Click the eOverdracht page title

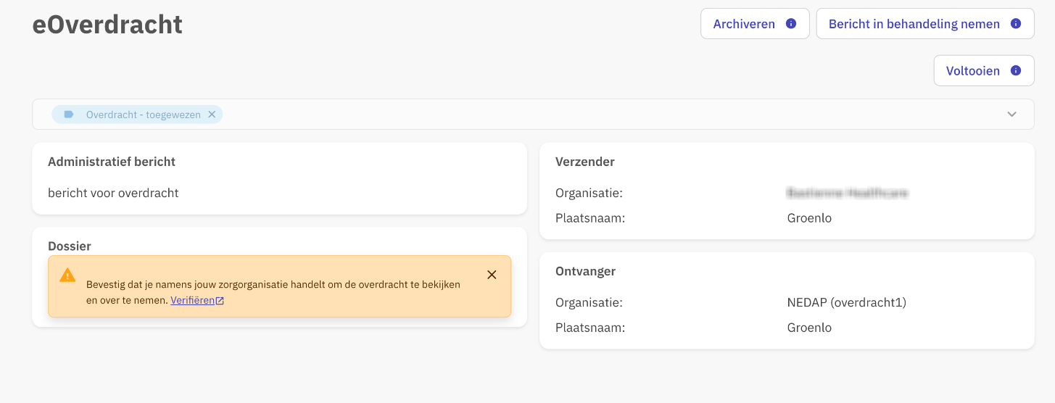coord(107,25)
